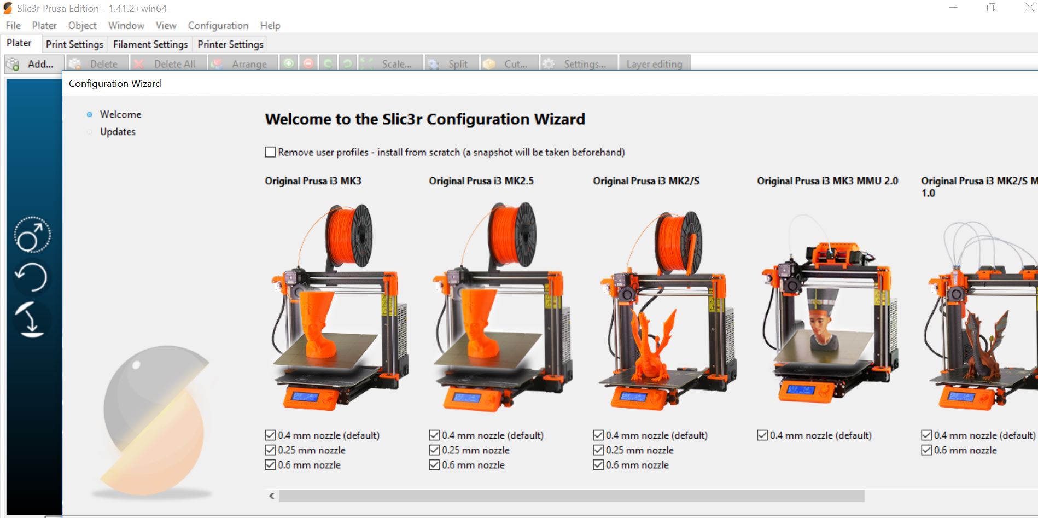Click the rotate counter-clockwise toolbar icon
Screen dimensions: 1038x518
pos(328,64)
